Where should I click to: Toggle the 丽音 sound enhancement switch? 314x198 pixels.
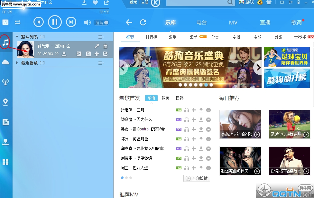[101, 23]
